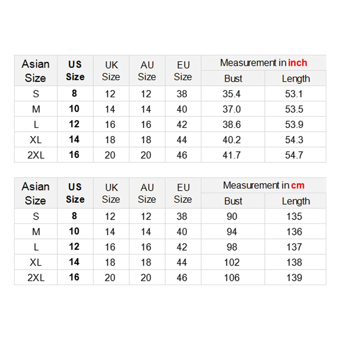Click the 'Length' header in cm table
Image resolution: width=340 pixels, height=340 pixels.
pyautogui.click(x=296, y=201)
